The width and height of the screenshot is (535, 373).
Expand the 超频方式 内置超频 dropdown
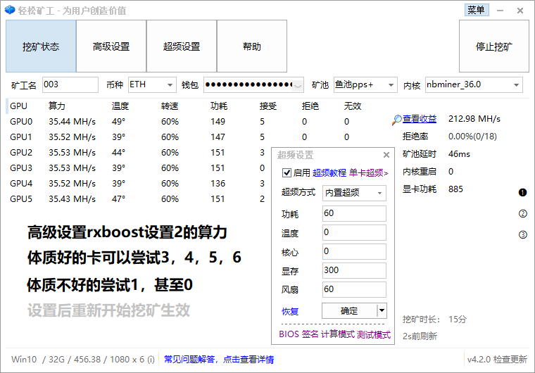point(380,193)
